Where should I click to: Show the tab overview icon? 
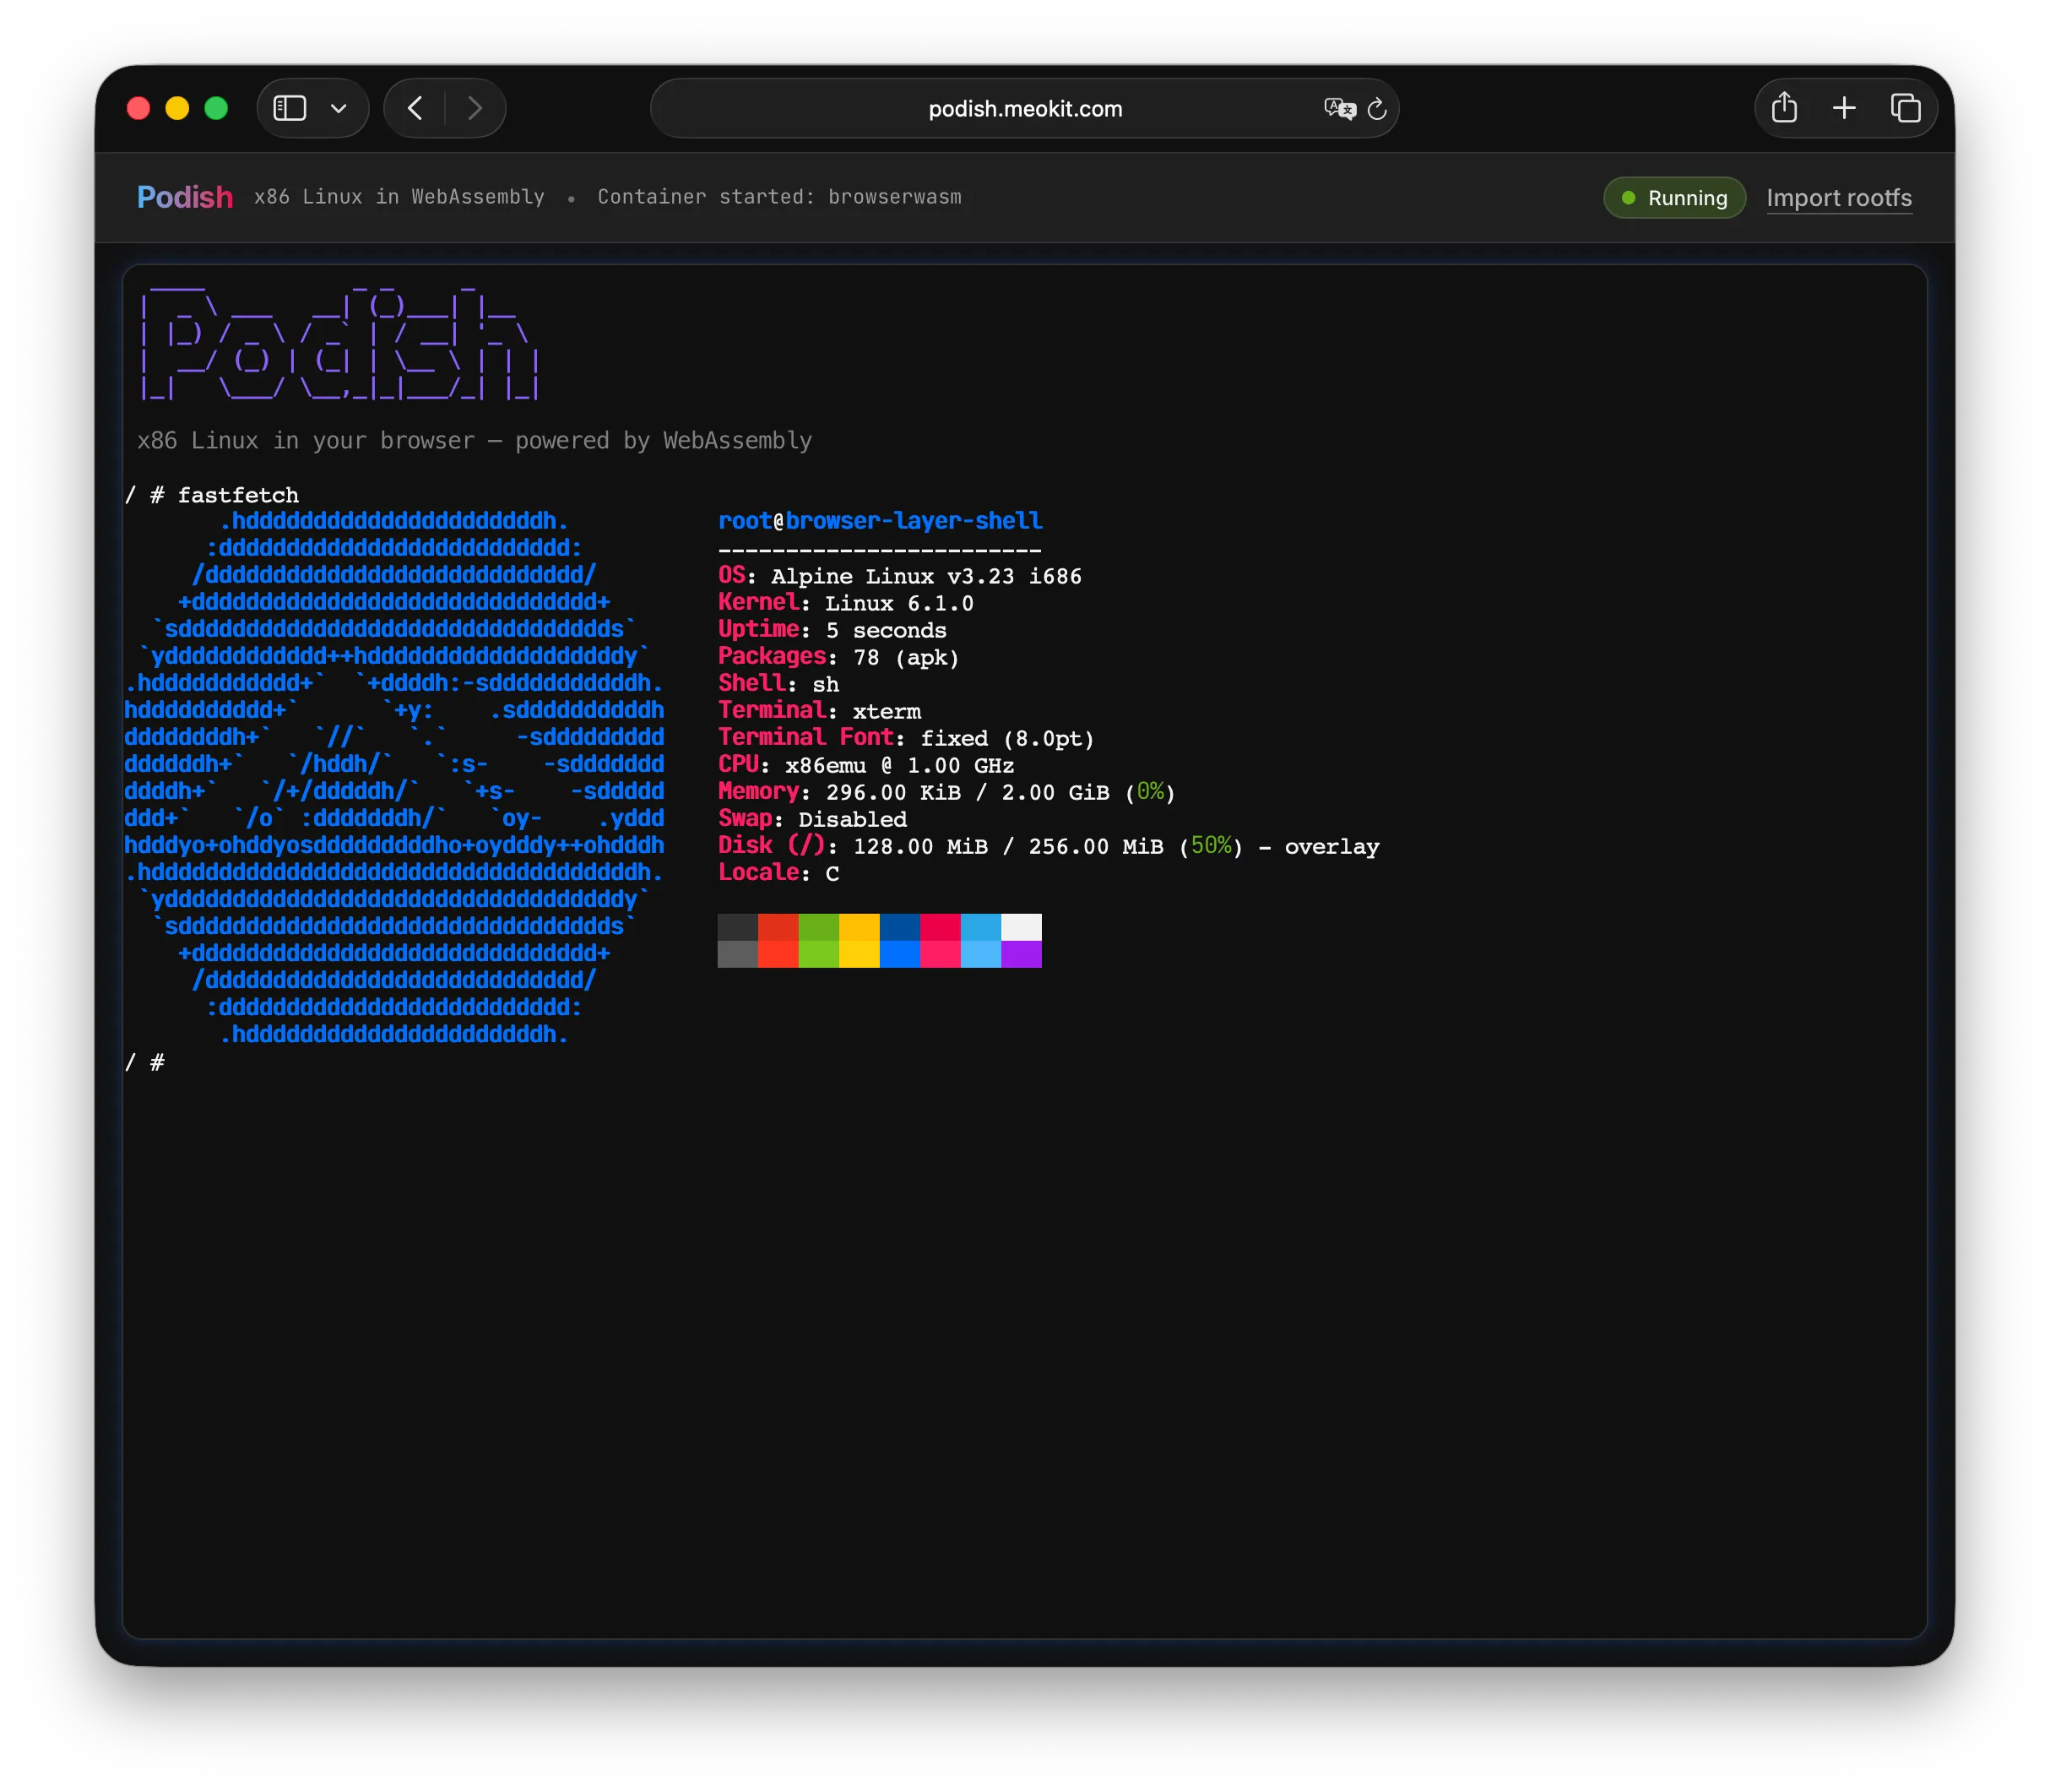(x=1905, y=108)
